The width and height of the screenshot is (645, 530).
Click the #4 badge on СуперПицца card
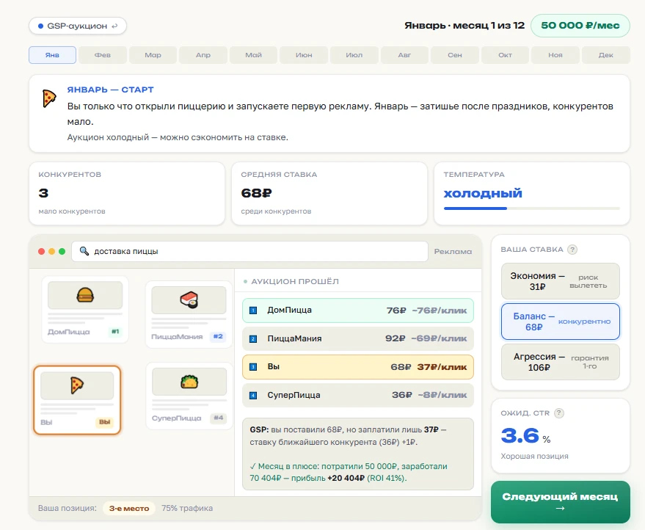pos(219,418)
